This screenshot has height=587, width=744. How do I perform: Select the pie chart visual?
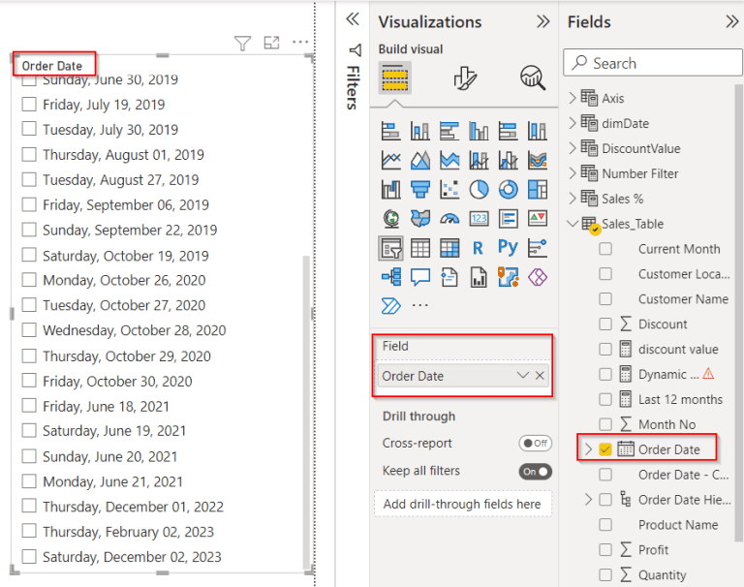tap(479, 190)
